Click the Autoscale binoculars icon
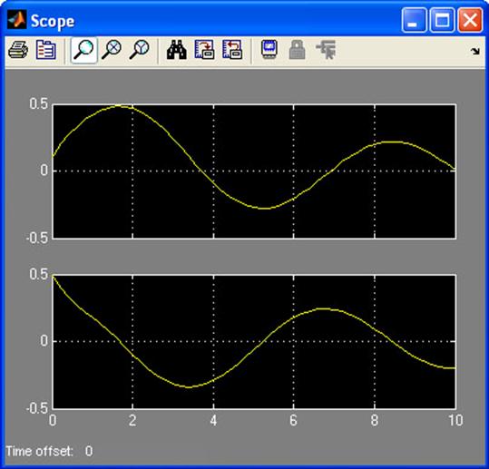This screenshot has height=469, width=489. pyautogui.click(x=177, y=50)
